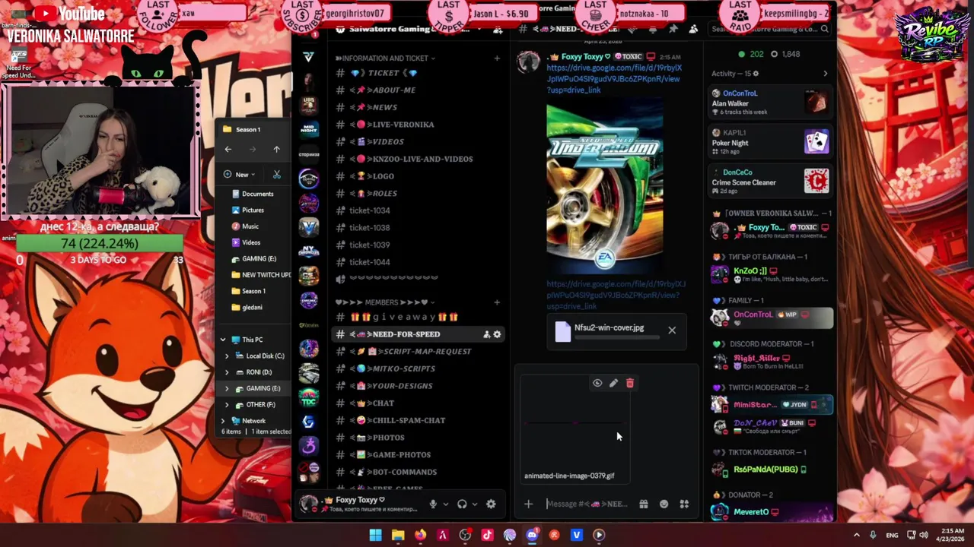This screenshot has height=547, width=974.
Task: Open the plus upload button beside message box
Action: pyautogui.click(x=528, y=504)
